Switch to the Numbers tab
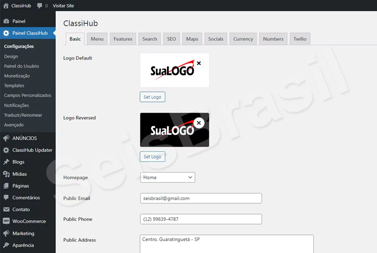Image resolution: width=377 pixels, height=253 pixels. pos(273,39)
